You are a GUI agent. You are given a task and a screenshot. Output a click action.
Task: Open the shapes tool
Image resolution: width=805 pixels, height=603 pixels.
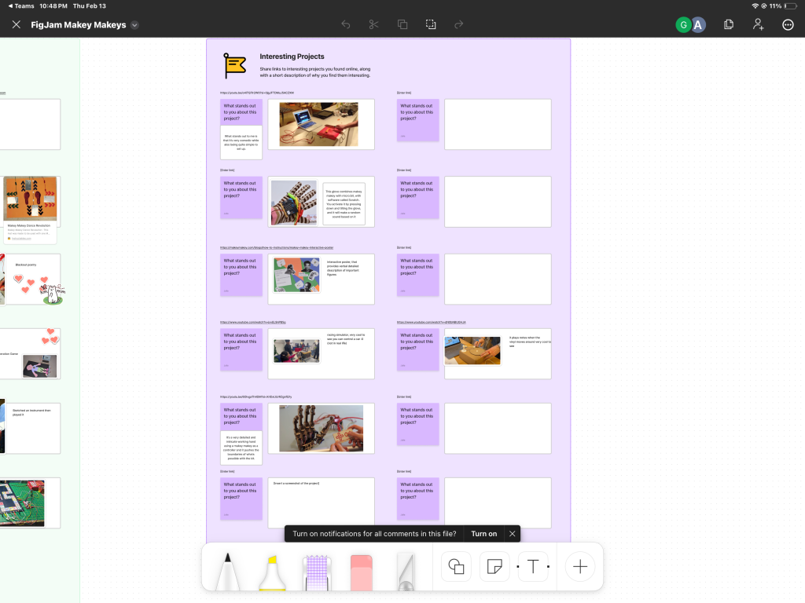(x=456, y=566)
